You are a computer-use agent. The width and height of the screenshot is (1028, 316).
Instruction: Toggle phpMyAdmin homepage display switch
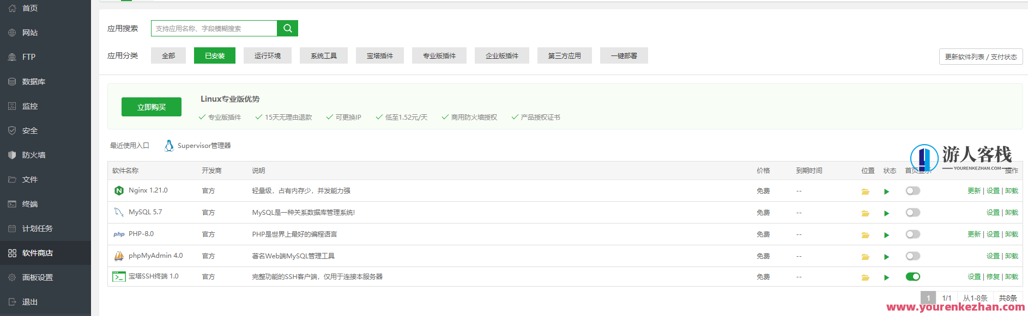pos(913,256)
